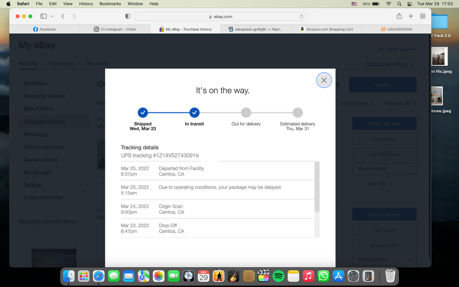The image size is (459, 287).
Task: Click the ebay.com address bar
Action: 220,17
